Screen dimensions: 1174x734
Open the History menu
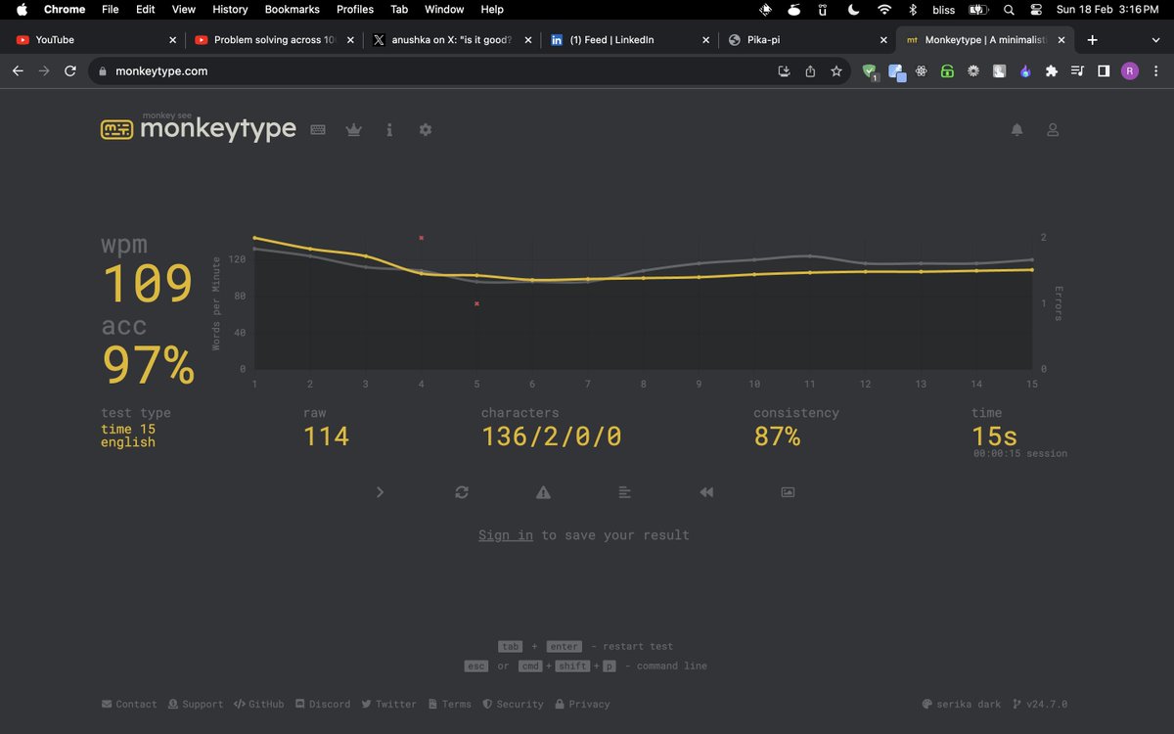point(230,10)
